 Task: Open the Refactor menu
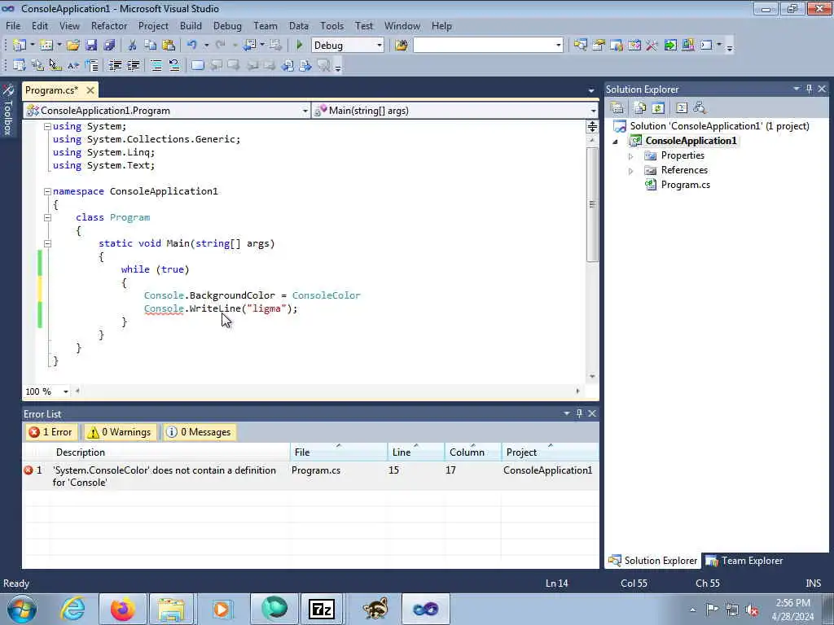coord(109,25)
